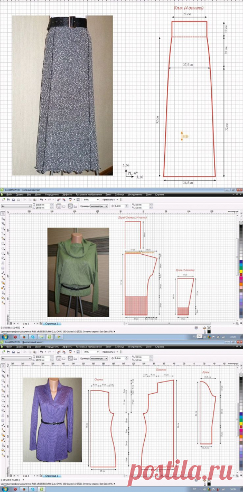Pick the yellow swatch in the upper color palette
243x492 pixels.
coord(241,272)
